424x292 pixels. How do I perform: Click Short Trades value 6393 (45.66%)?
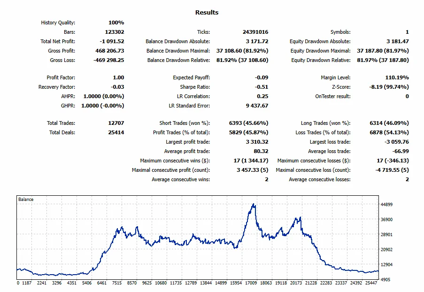coord(248,123)
